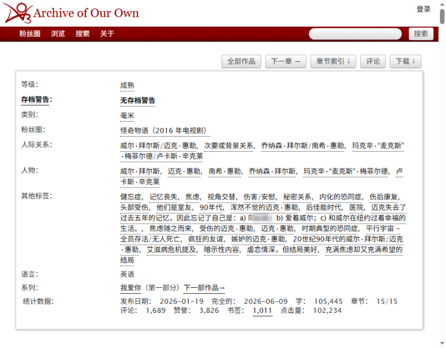Open the 威尔·拜尔斯 character tag
Screen dimensions: 446x348
pos(140,171)
